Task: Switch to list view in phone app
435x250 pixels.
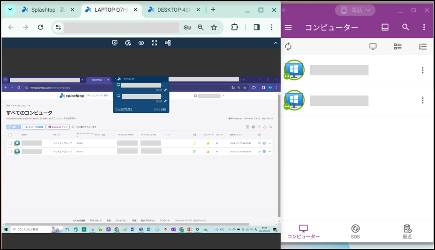Action: pos(398,47)
